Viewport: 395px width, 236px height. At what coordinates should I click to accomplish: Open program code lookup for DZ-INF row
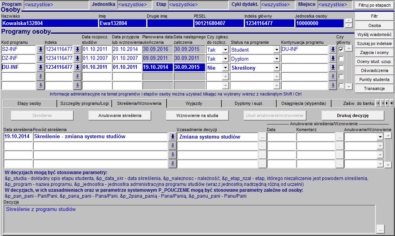pyautogui.click(x=40, y=59)
